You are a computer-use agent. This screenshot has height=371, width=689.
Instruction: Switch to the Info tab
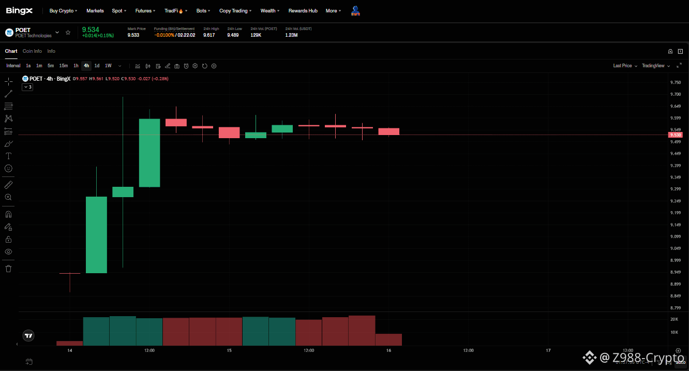tap(51, 51)
